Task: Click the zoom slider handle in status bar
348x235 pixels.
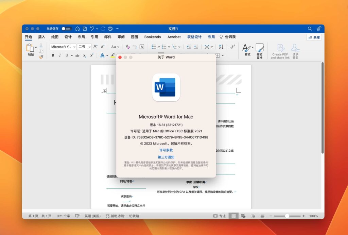Action: (287, 216)
